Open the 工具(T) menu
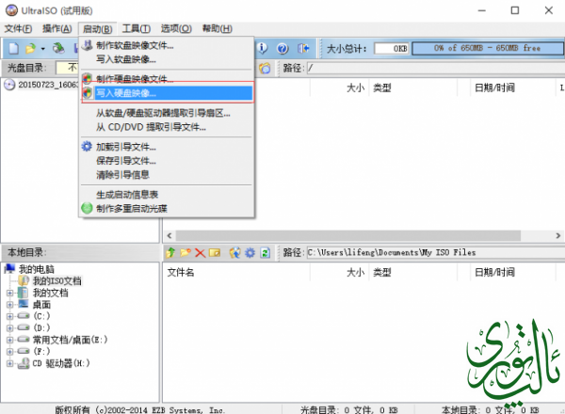 click(x=137, y=28)
